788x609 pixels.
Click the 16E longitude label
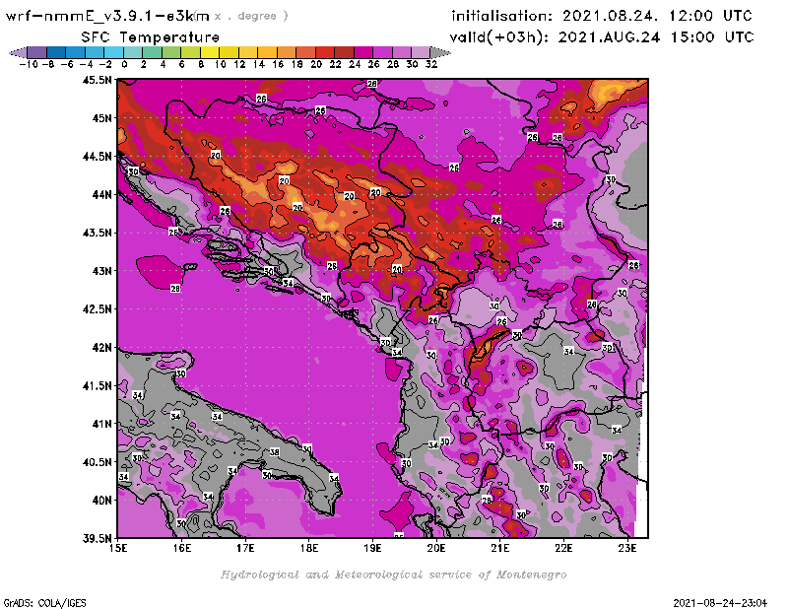point(182,548)
